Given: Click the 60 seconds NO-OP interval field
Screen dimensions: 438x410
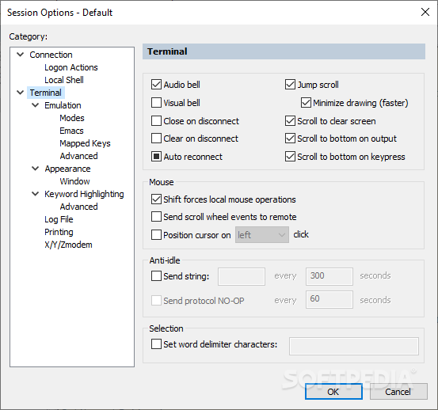Looking at the screenshot, I should click(329, 299).
